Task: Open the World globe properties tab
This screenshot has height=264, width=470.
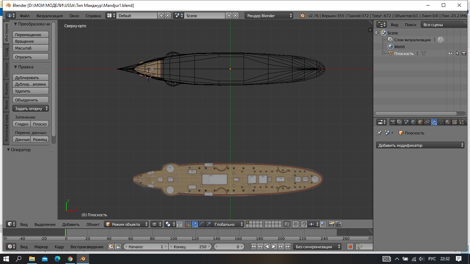Action: click(413, 122)
